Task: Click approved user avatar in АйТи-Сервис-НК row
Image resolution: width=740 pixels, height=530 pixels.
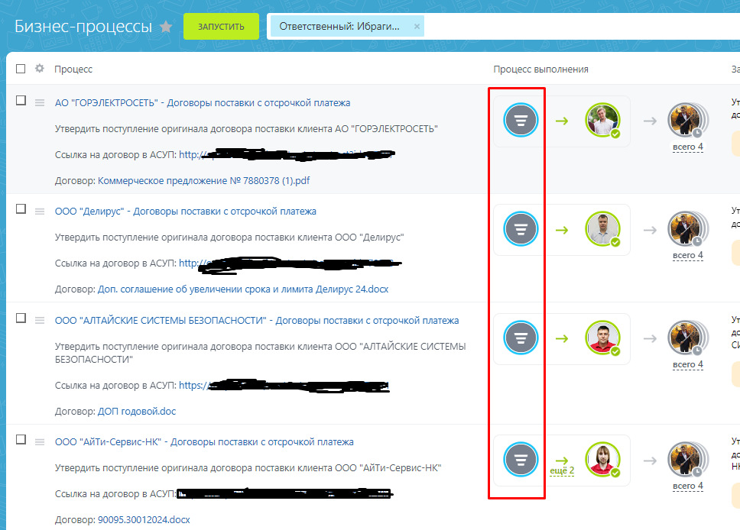Action: point(602,459)
